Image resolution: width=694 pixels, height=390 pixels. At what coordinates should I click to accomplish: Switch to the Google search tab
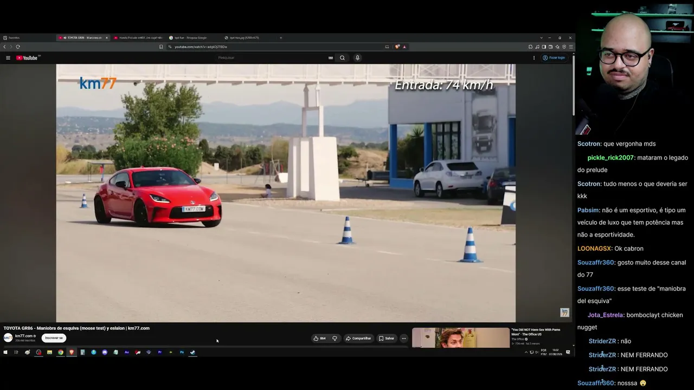point(193,38)
